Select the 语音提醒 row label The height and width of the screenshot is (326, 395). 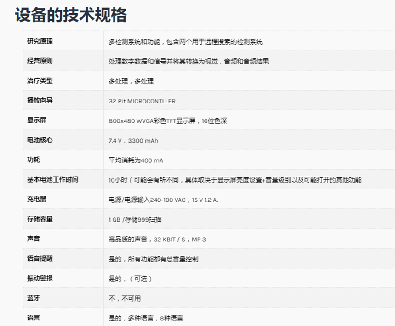tap(40, 259)
